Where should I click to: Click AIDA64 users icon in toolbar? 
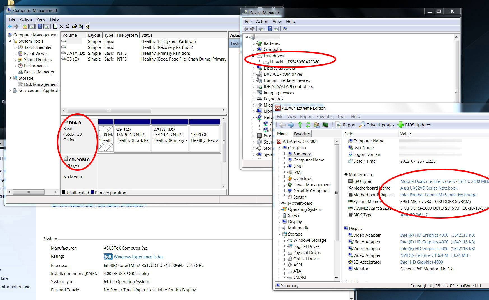coord(317,125)
